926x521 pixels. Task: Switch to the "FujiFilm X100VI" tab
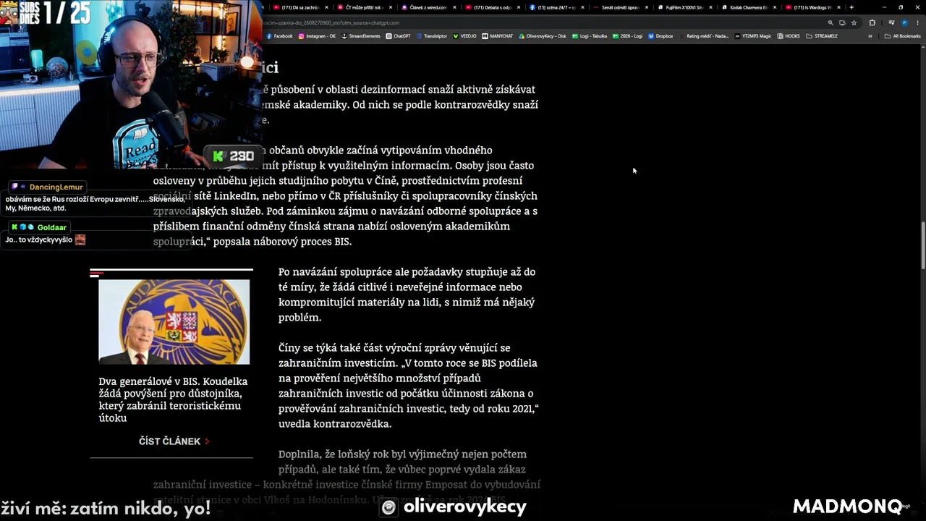point(682,7)
